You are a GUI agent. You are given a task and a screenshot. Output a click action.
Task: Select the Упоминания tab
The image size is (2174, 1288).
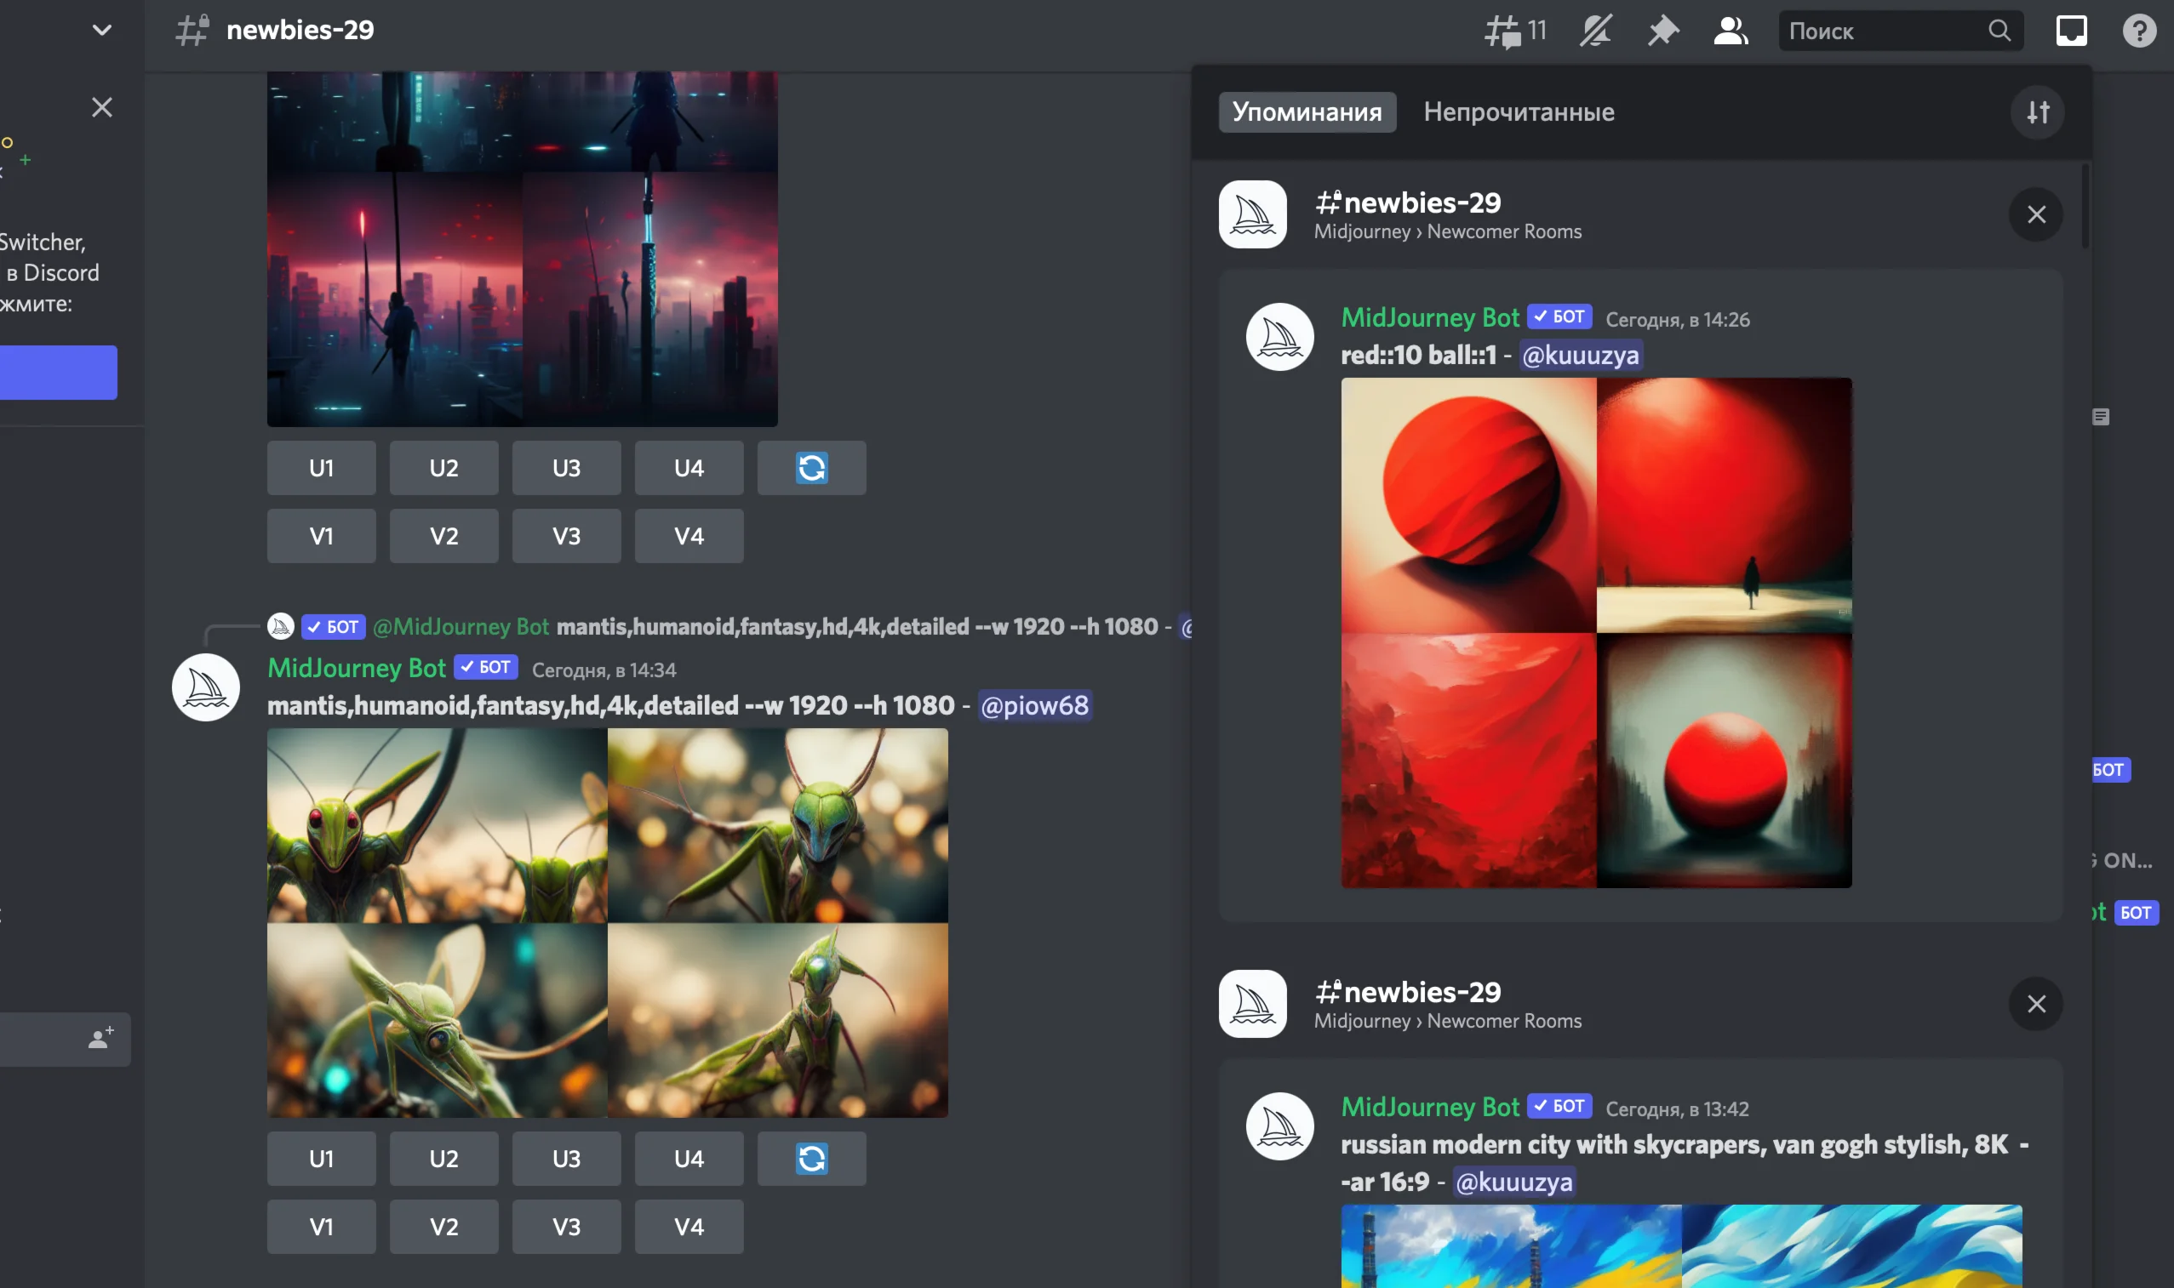(x=1307, y=112)
